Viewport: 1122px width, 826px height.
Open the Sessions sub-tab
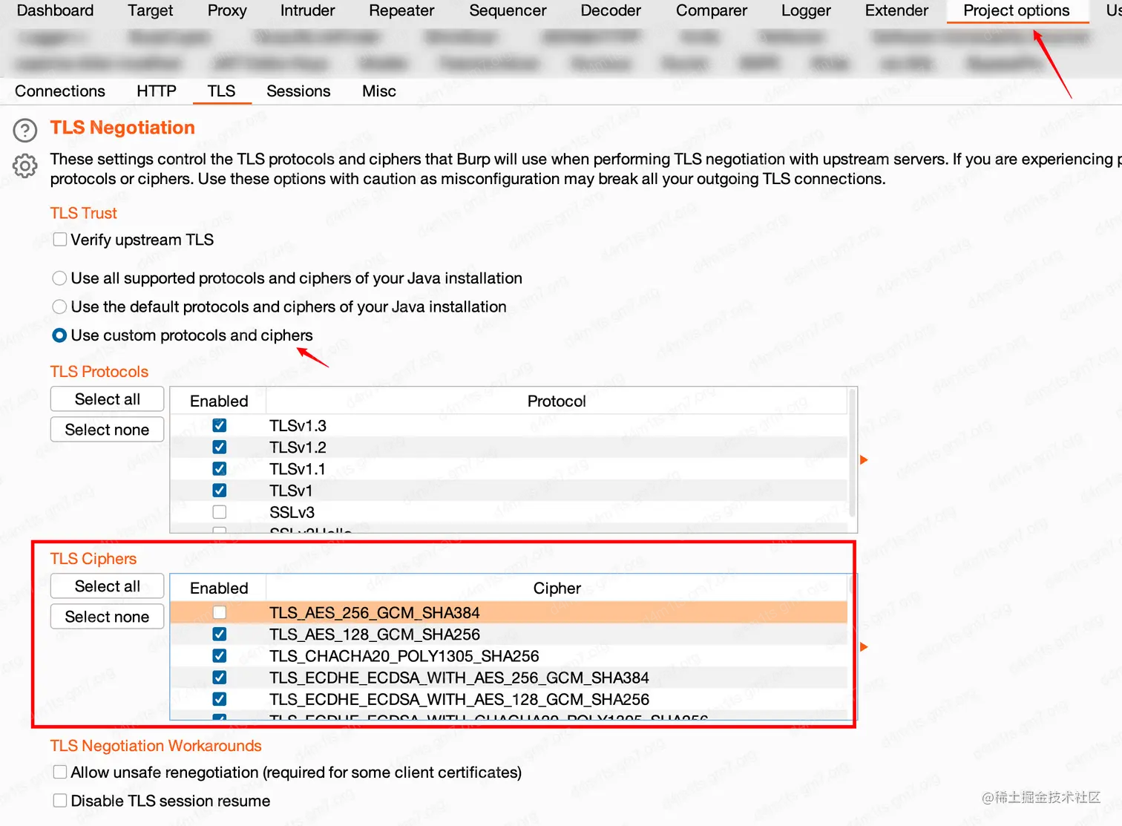pos(298,91)
